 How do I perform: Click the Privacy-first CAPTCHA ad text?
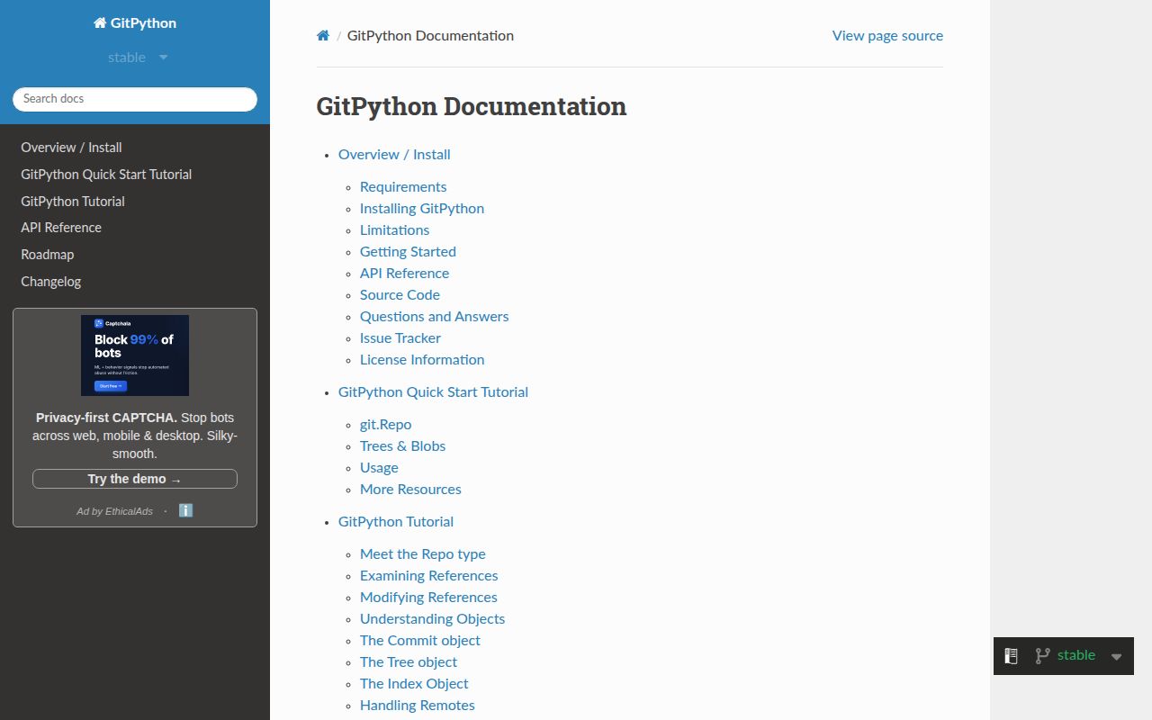(135, 436)
